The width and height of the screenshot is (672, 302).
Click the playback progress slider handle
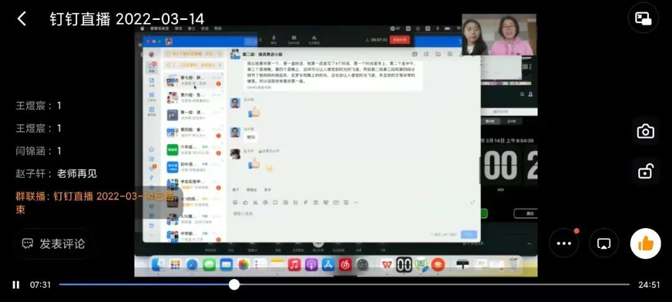(234, 285)
